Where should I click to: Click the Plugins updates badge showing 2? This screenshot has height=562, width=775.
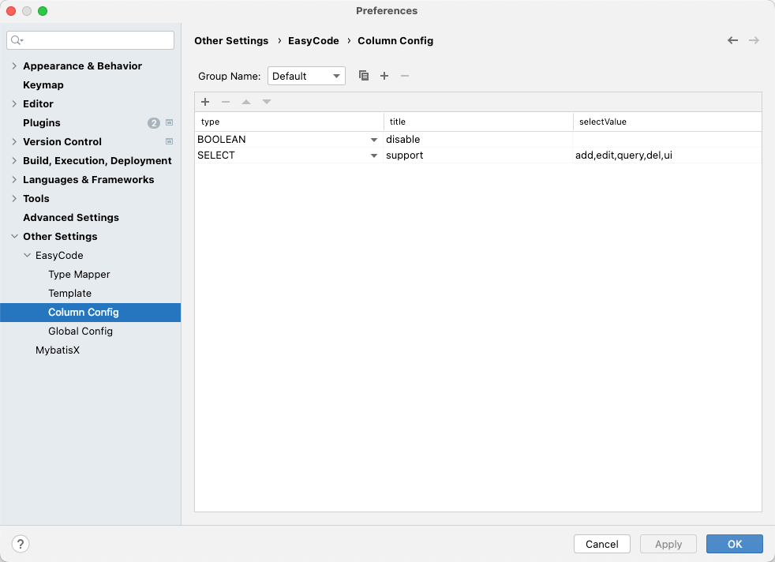(153, 123)
